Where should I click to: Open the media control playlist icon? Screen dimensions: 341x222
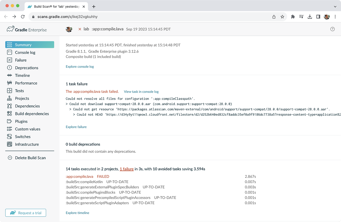301,17
